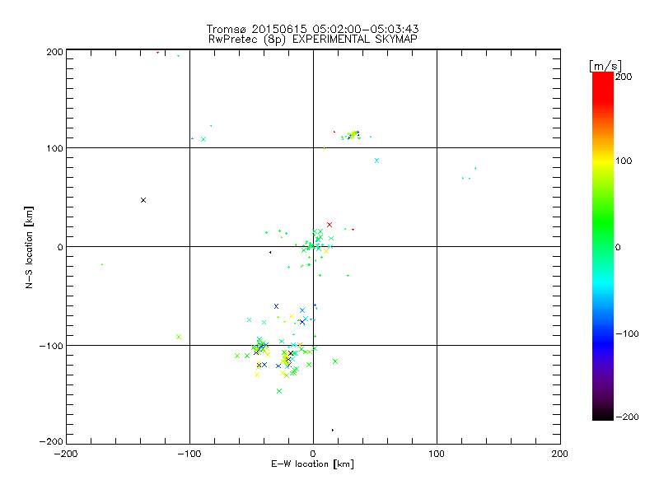This screenshot has width=659, height=494.
Task: Click the lowest green X marker below the southern cluster
Action: click(x=279, y=391)
